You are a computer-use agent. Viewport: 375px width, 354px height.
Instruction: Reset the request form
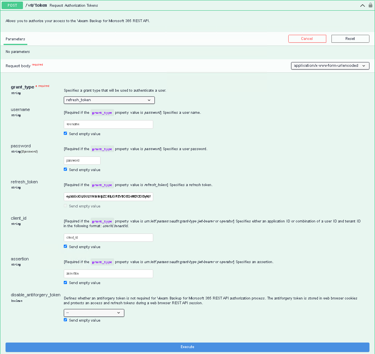350,39
